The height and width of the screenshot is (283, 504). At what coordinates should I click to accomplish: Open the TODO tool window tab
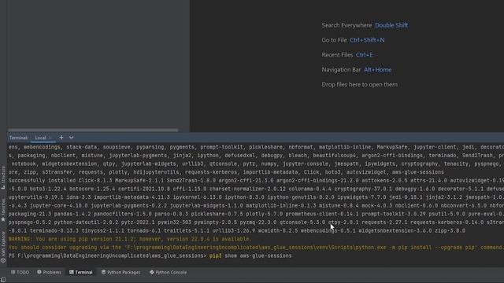(x=20, y=272)
